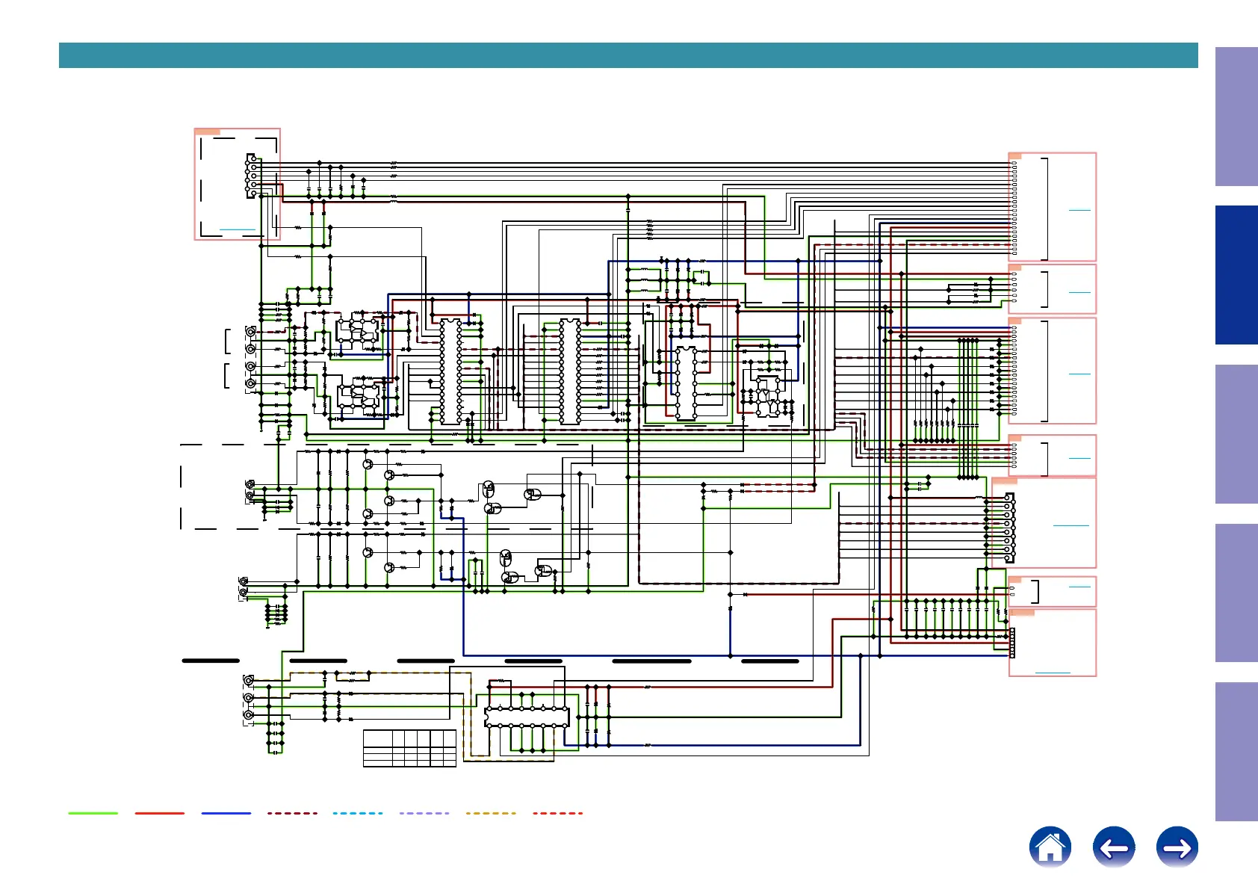Follow the cyan link in the top-left dashed connector box
Image resolution: width=1258 pixels, height=890 pixels.
point(237,229)
